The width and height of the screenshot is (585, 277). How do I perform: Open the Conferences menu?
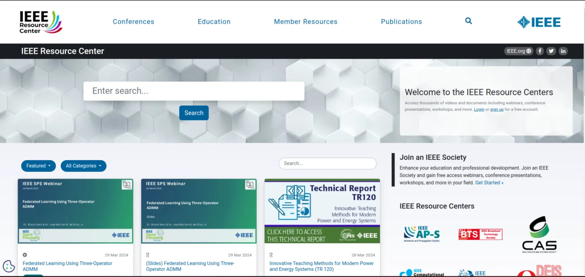133,22
